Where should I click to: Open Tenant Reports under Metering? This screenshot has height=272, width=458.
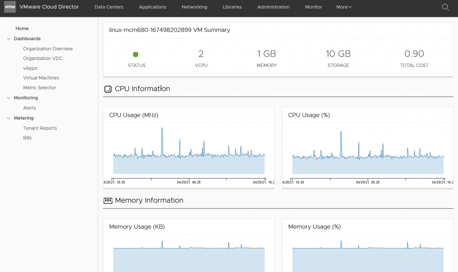point(40,128)
